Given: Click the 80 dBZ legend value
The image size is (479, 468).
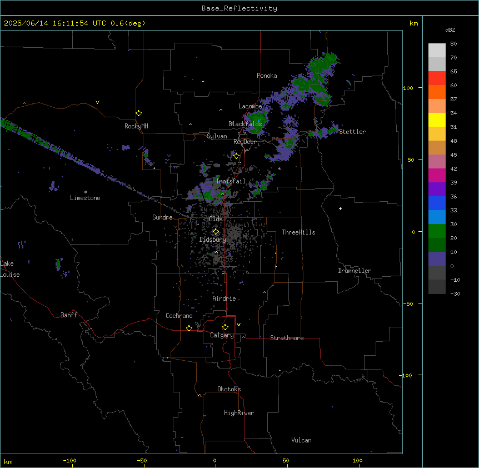Looking at the screenshot, I should coord(453,44).
